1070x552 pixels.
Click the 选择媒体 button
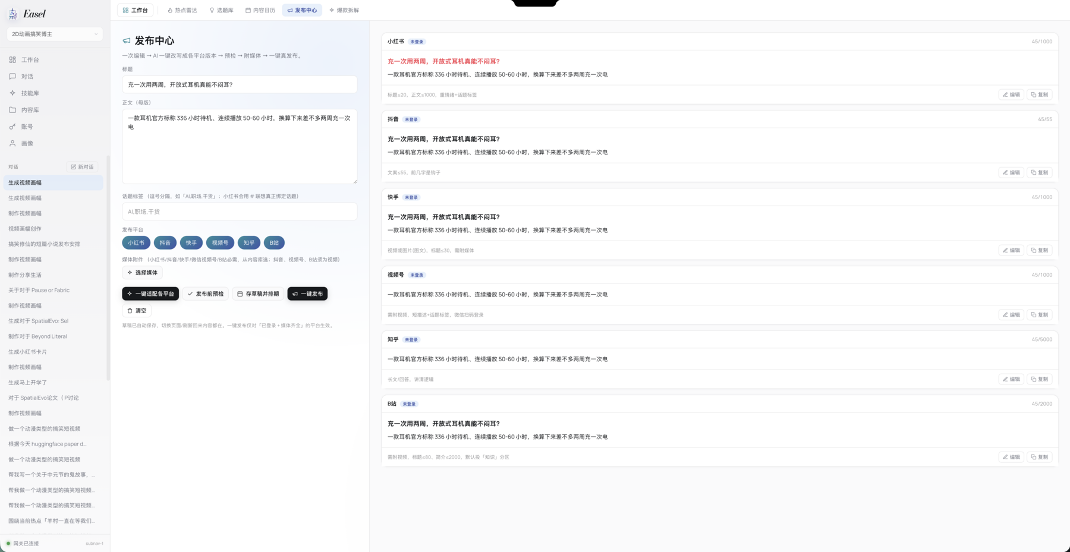[142, 273]
